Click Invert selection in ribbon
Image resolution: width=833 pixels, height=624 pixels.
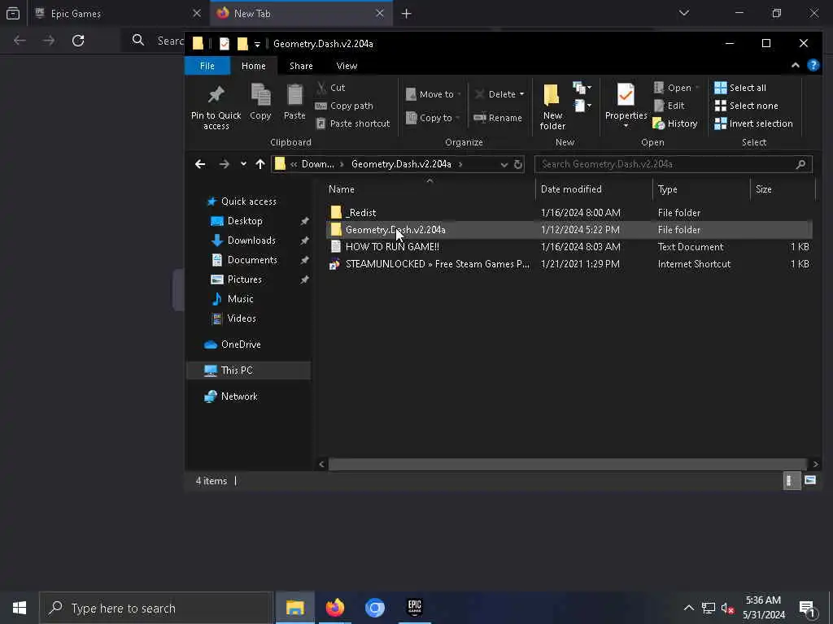pos(754,123)
